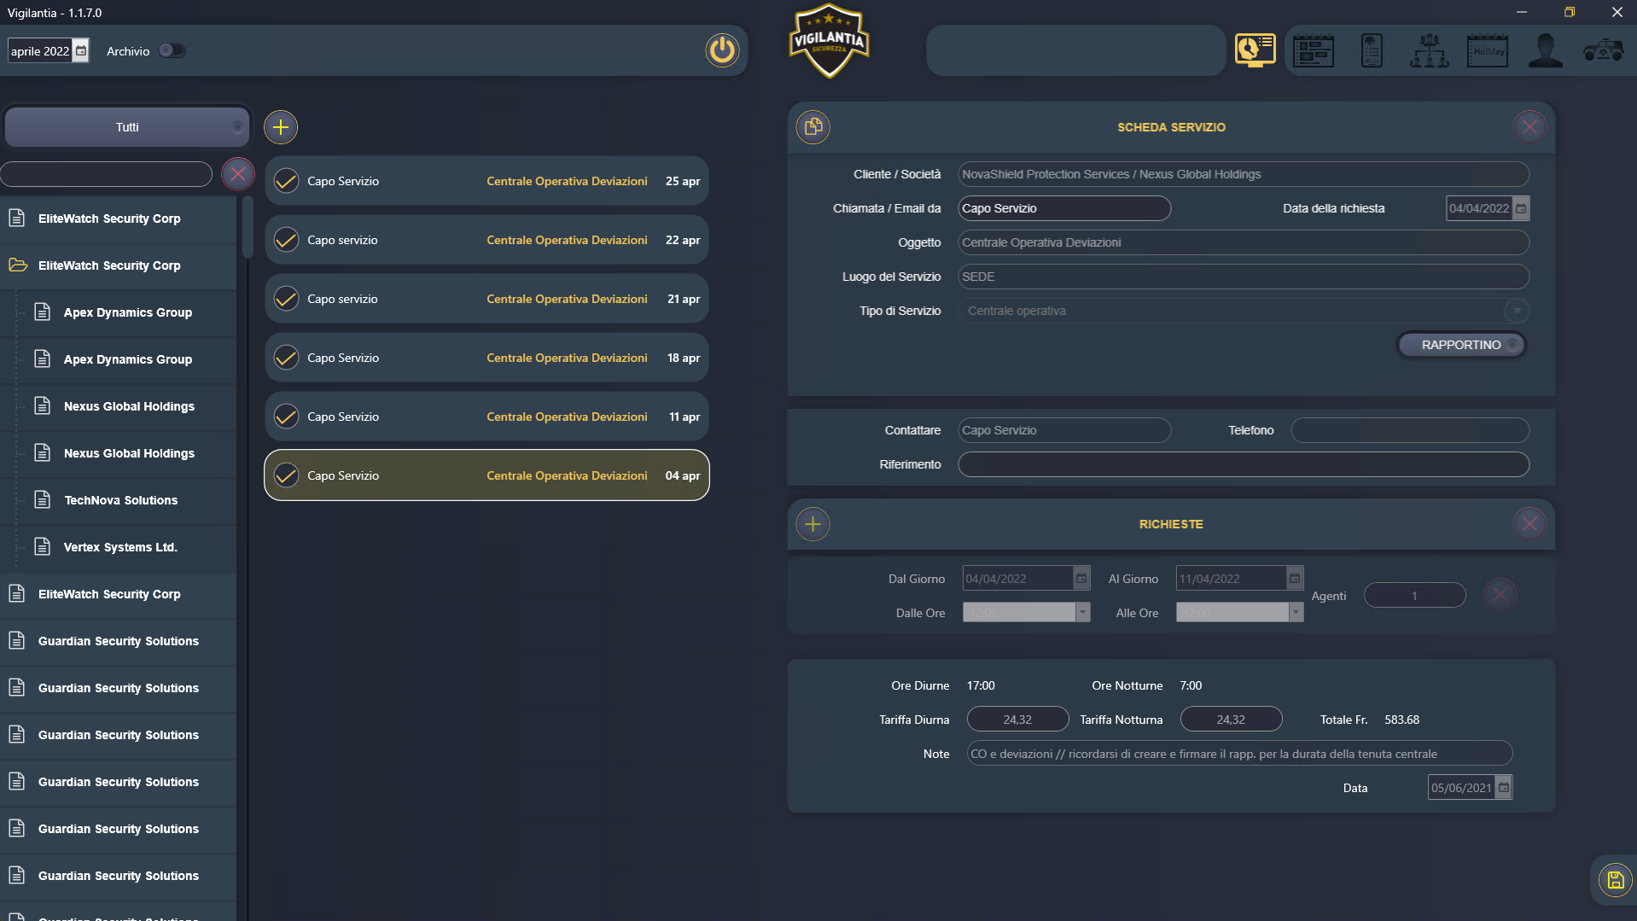Open the mobile phone icon in toolbar

coord(1372,51)
